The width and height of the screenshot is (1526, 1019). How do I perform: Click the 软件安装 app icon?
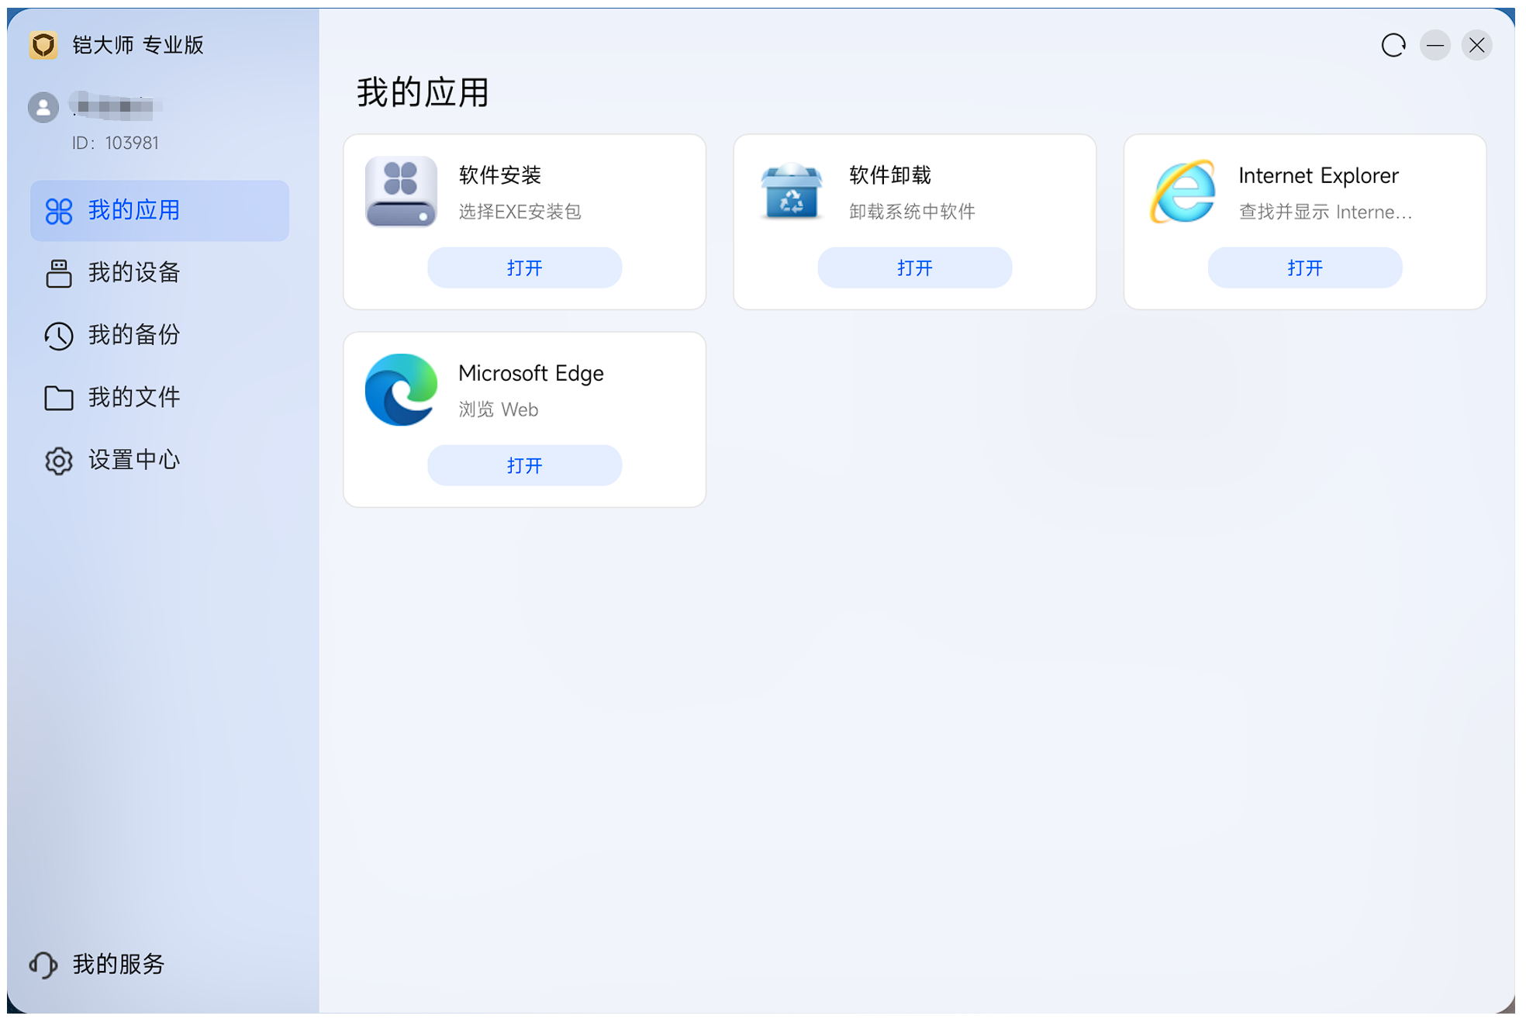tap(401, 192)
